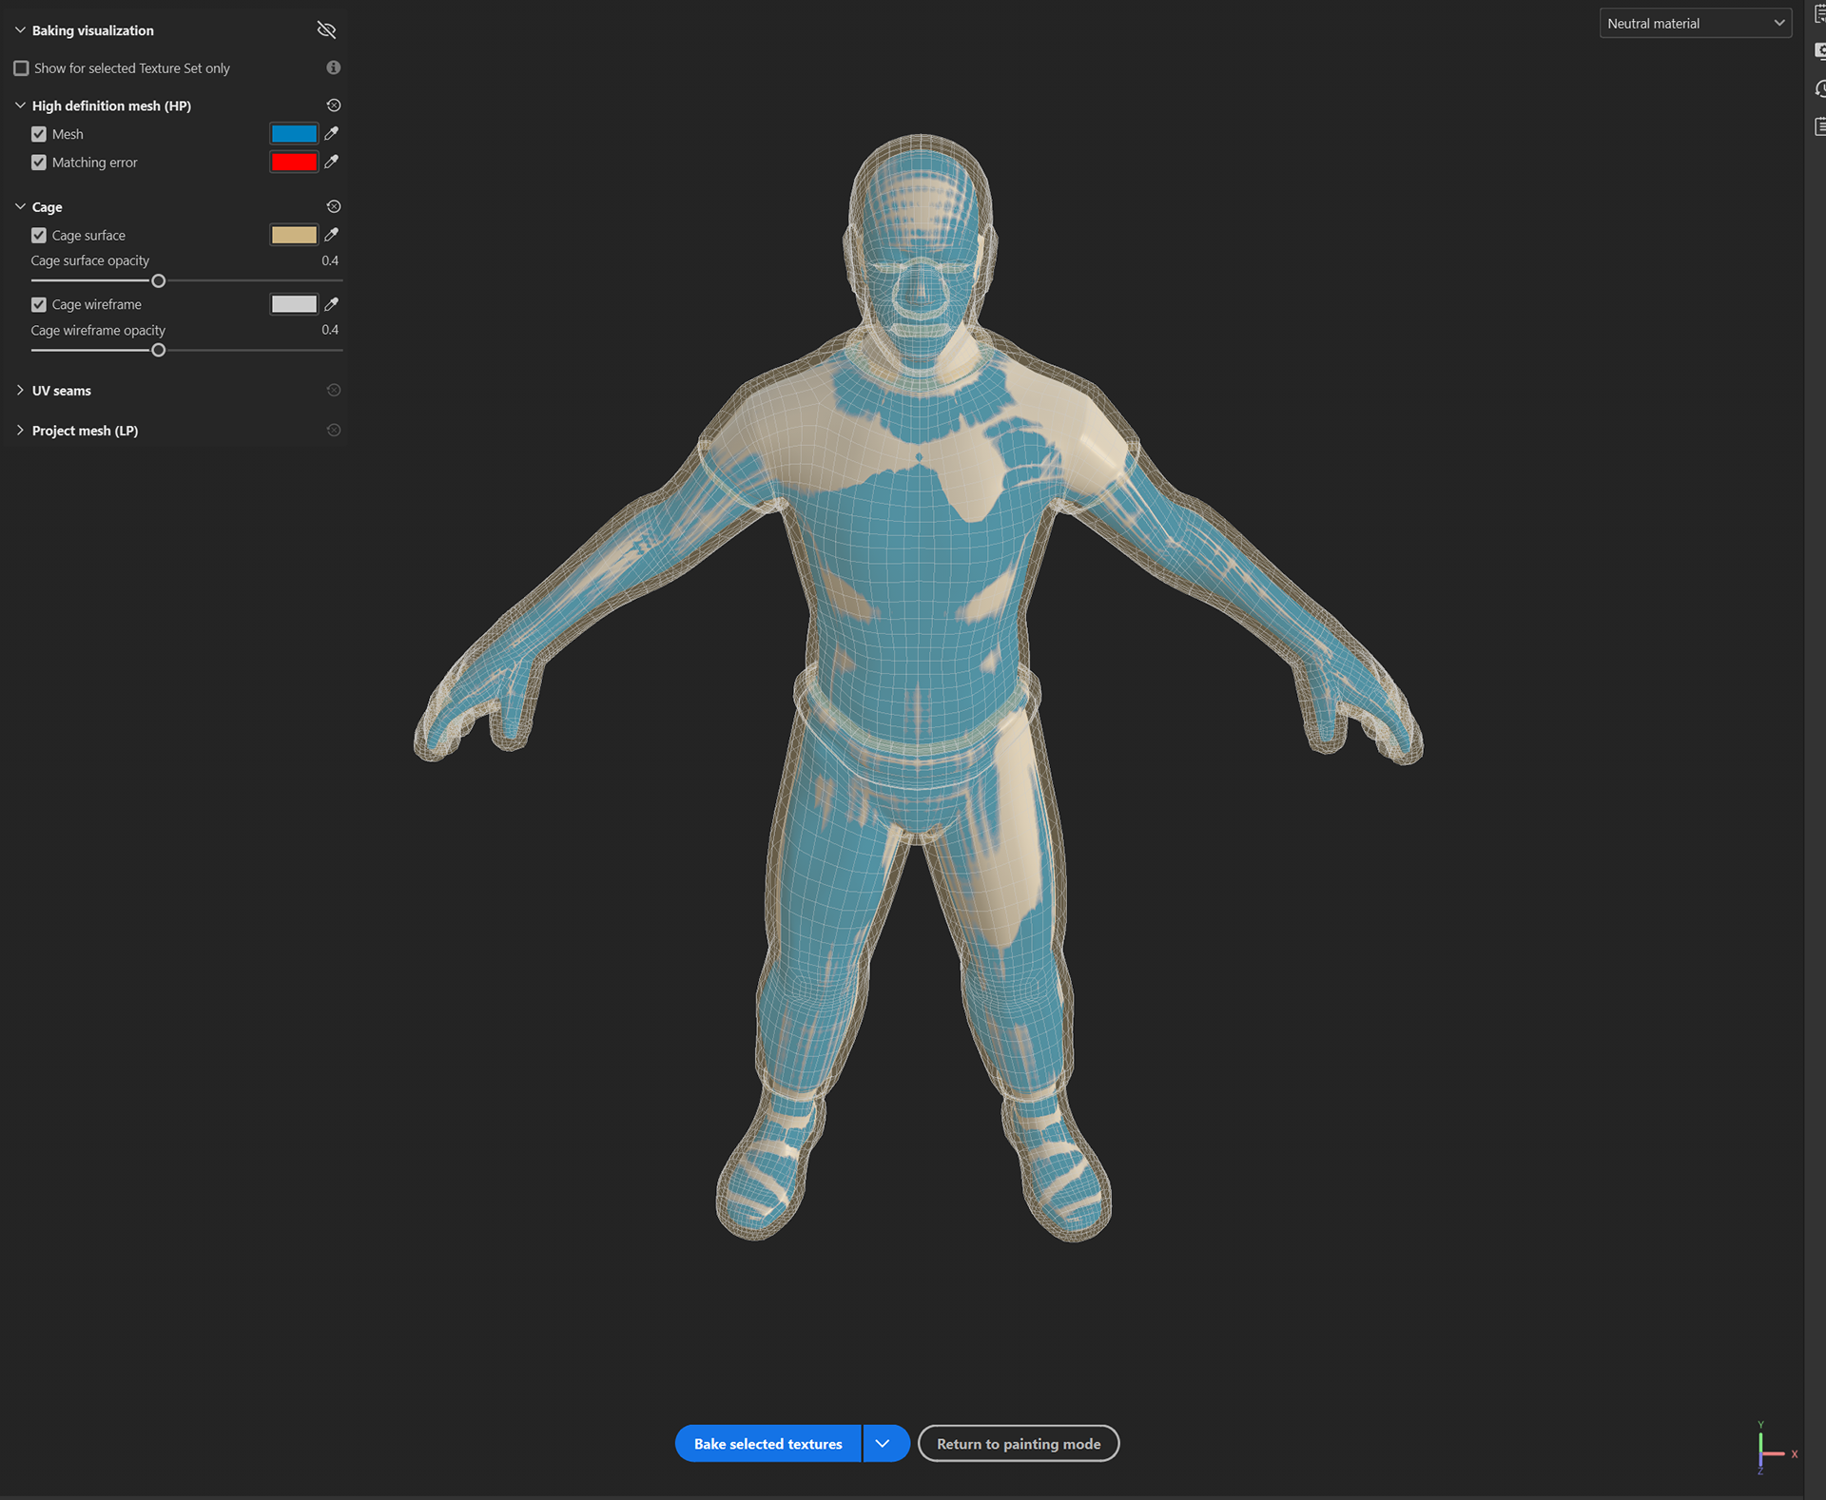Toggle the baking visualization hidden-eye icon
1826x1500 pixels.
(326, 30)
